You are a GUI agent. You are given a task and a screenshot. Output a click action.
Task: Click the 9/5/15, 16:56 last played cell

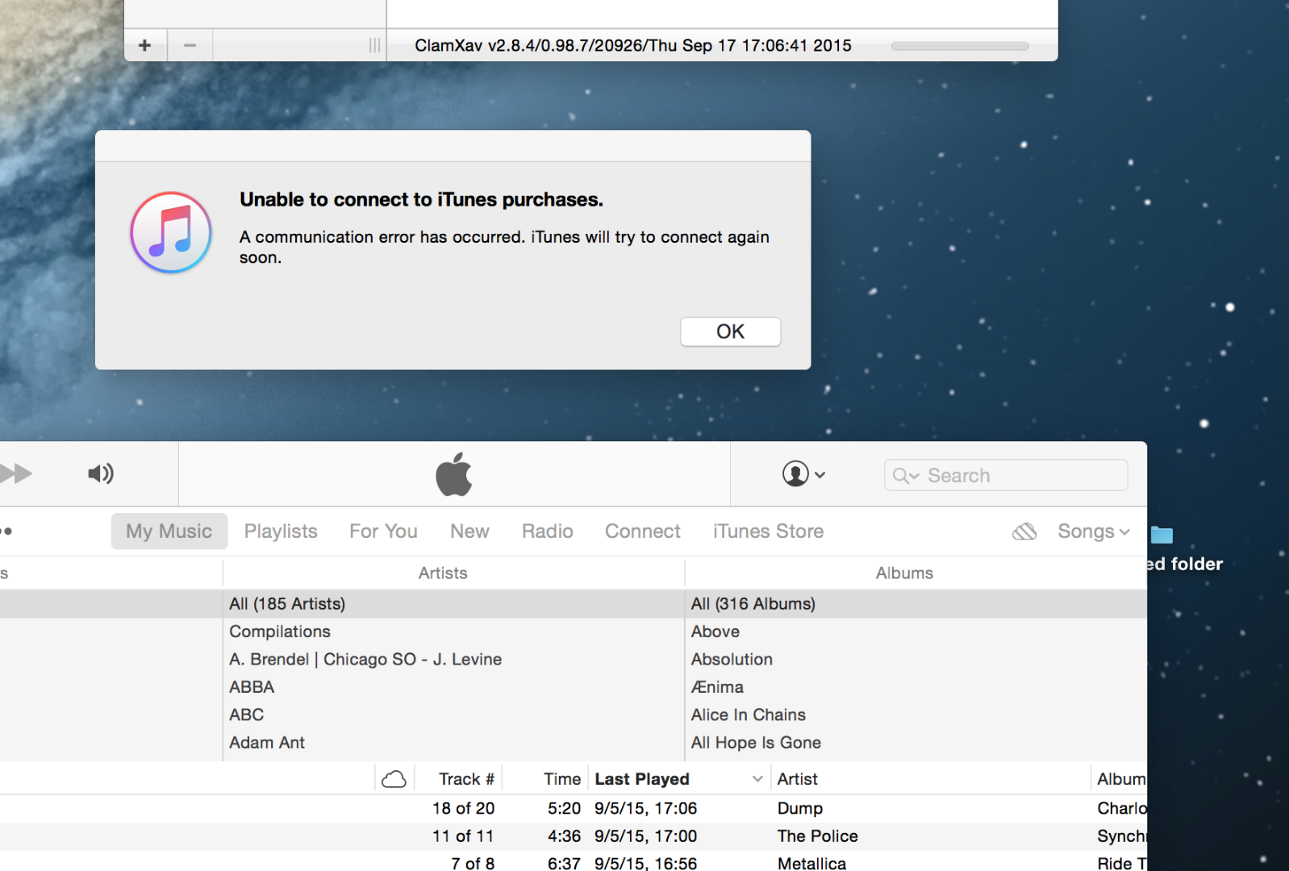pyautogui.click(x=645, y=863)
